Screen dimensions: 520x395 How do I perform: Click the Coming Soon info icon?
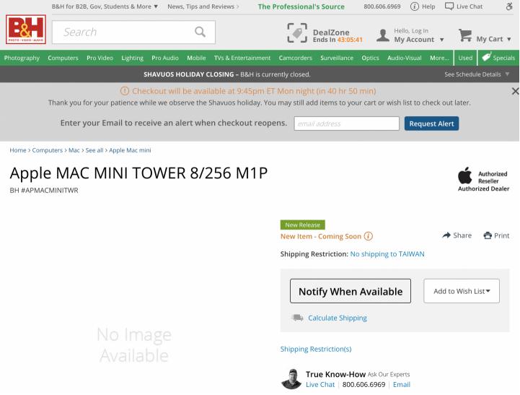pos(369,236)
